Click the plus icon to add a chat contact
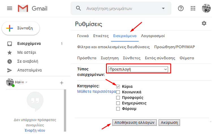The image size is (212, 134). [62, 83]
